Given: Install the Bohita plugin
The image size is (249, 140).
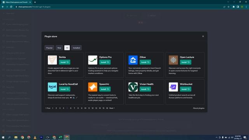Looking at the screenshot, I should [x=65, y=62].
